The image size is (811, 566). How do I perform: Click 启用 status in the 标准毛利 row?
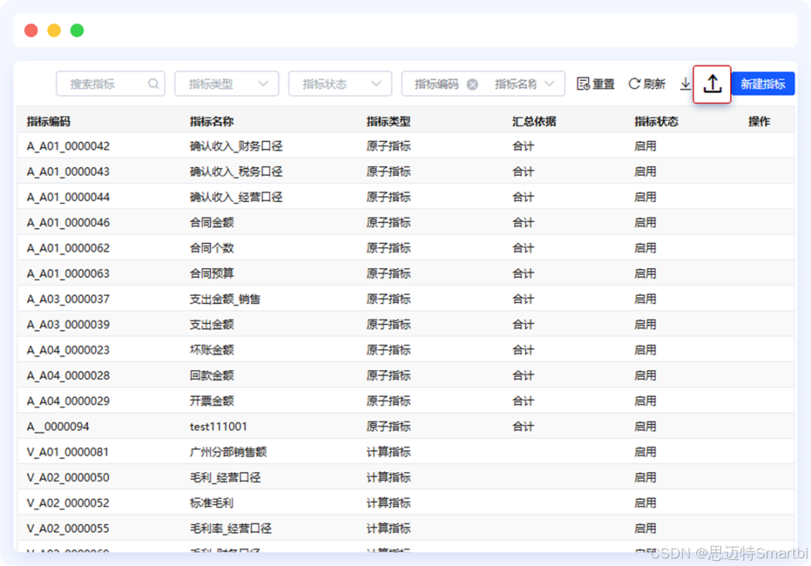click(646, 503)
